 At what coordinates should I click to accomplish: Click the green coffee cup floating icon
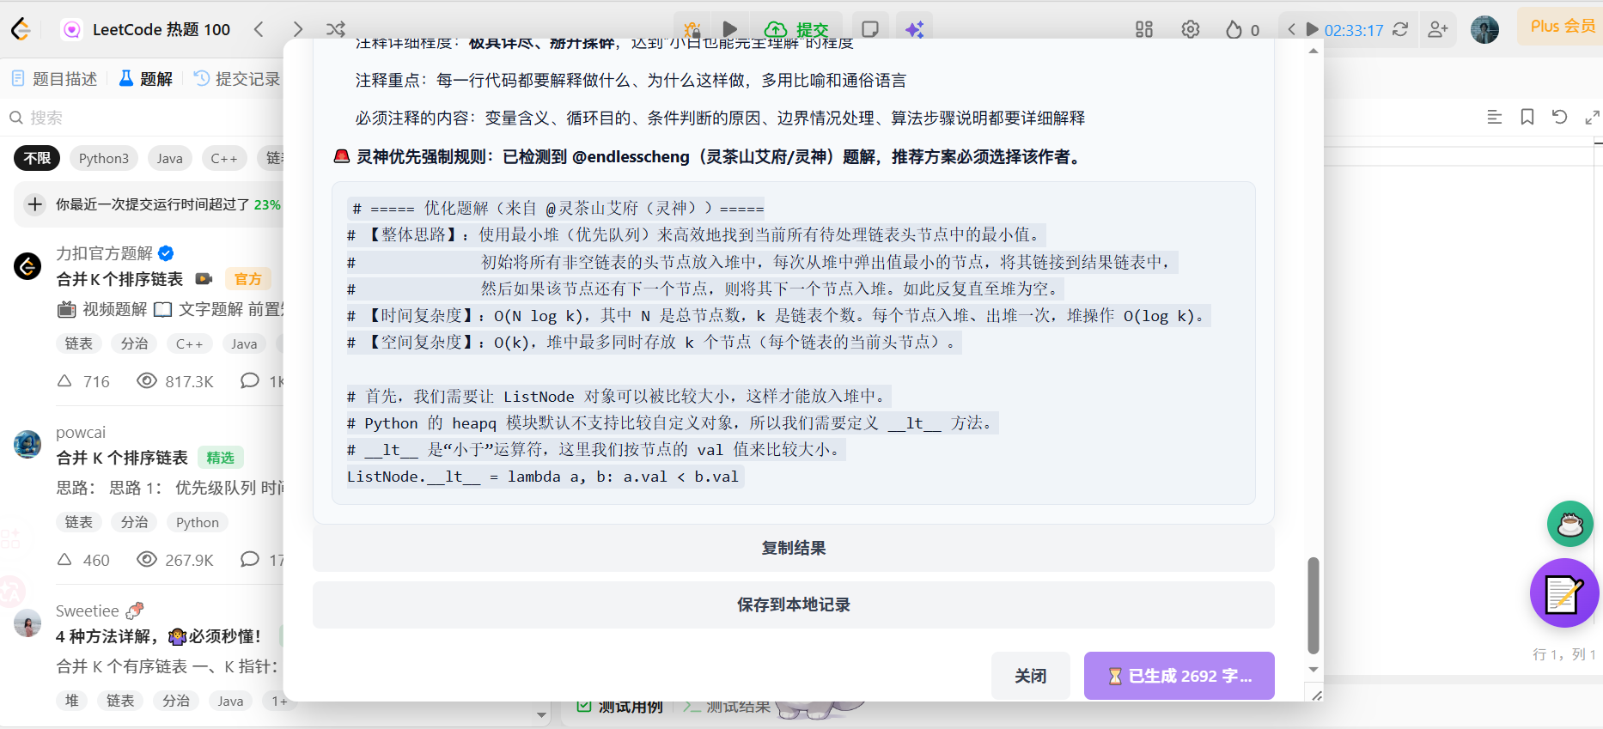click(x=1570, y=524)
